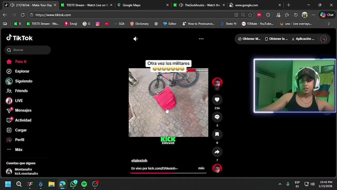The height and width of the screenshot is (190, 337).
Task: Open profile avatar in top right
Action: (x=323, y=39)
